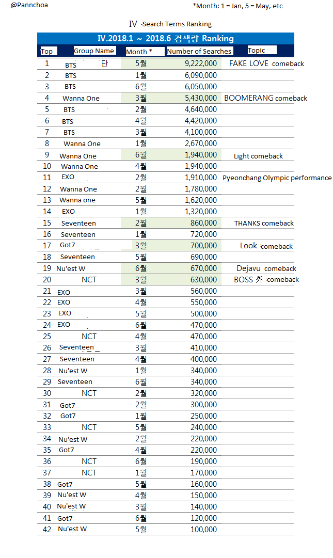
Task: Select the Dejavu comeback topic cell
Action: click(266, 268)
